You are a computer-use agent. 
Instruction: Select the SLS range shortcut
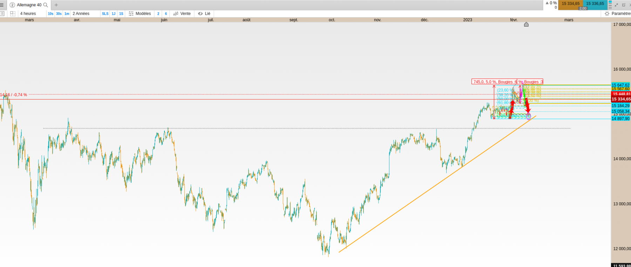[105, 14]
